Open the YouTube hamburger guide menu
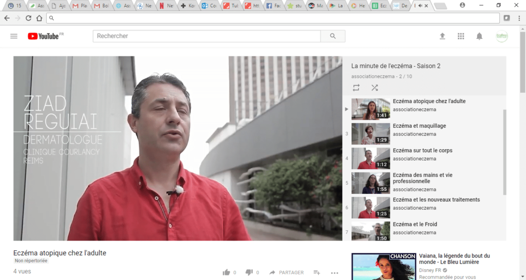526x280 pixels. 14,36
